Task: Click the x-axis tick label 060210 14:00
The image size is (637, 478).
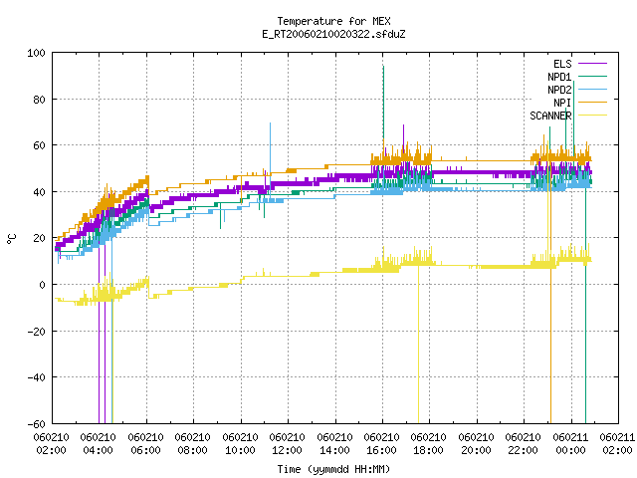Action: pos(334,444)
